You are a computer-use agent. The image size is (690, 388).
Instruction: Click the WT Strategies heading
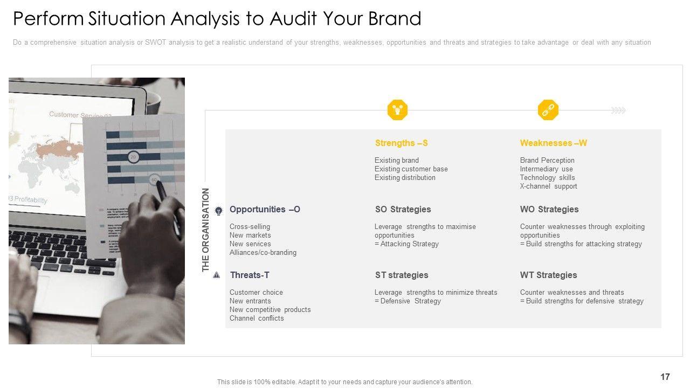point(548,275)
